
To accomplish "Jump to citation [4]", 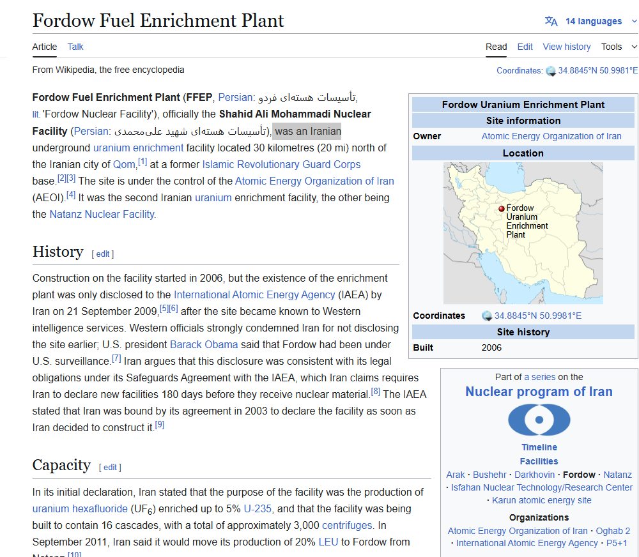I will click(x=71, y=195).
